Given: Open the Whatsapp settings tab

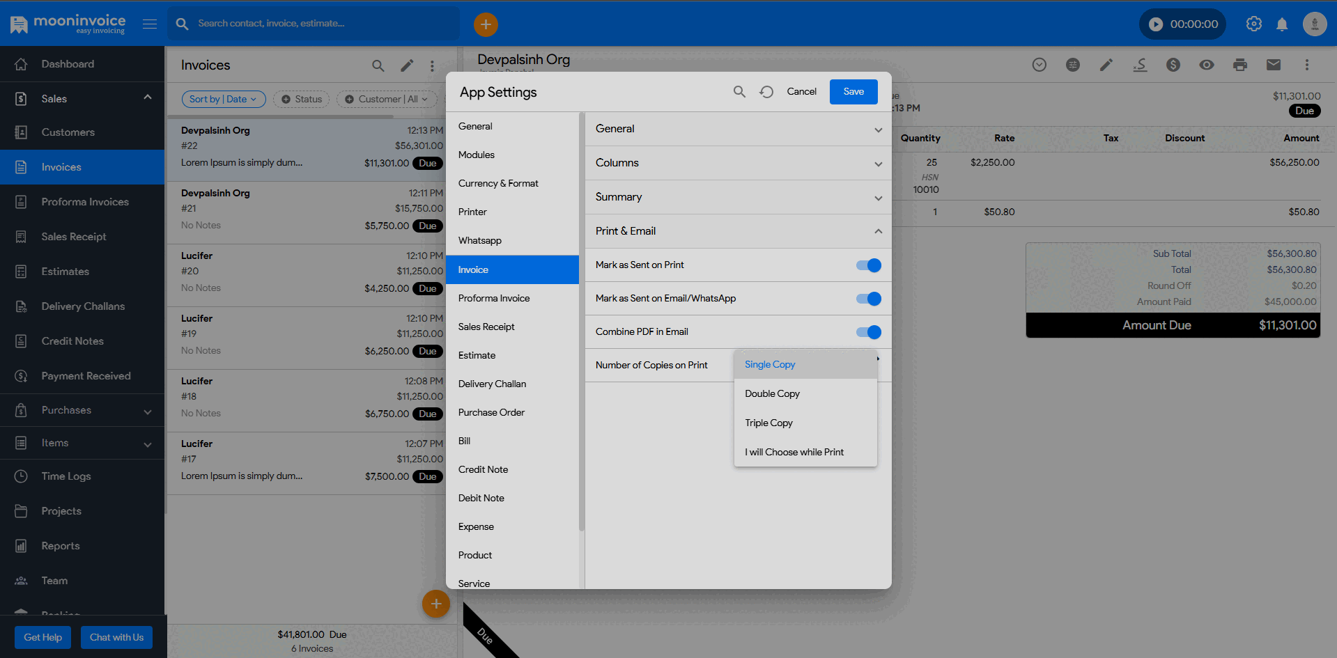Looking at the screenshot, I should 512,241.
